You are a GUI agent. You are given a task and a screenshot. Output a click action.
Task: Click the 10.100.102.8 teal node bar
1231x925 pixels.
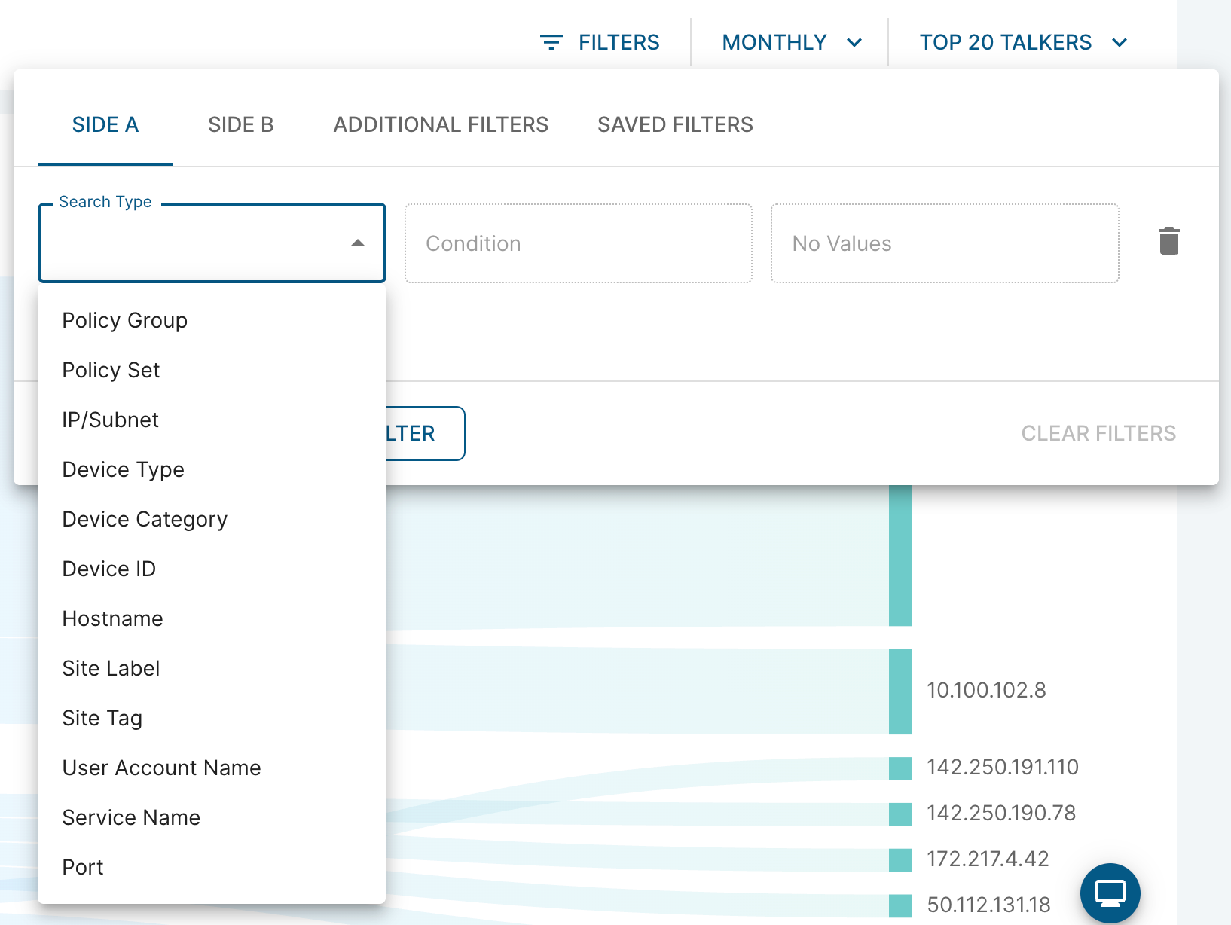pyautogui.click(x=900, y=691)
